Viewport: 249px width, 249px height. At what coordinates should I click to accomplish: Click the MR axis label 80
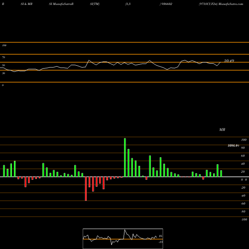pyautogui.click(x=243, y=148)
